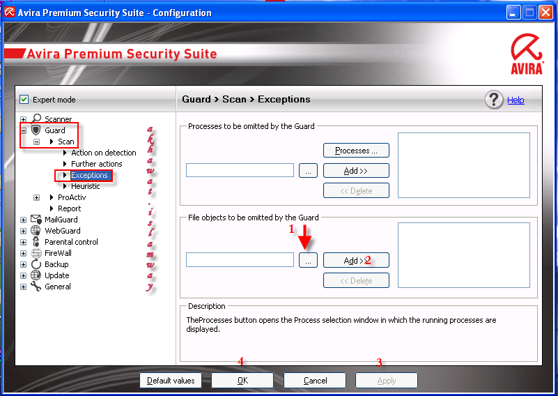Expand the WebGuard tree node
This screenshot has width=558, height=396.
coord(23,231)
